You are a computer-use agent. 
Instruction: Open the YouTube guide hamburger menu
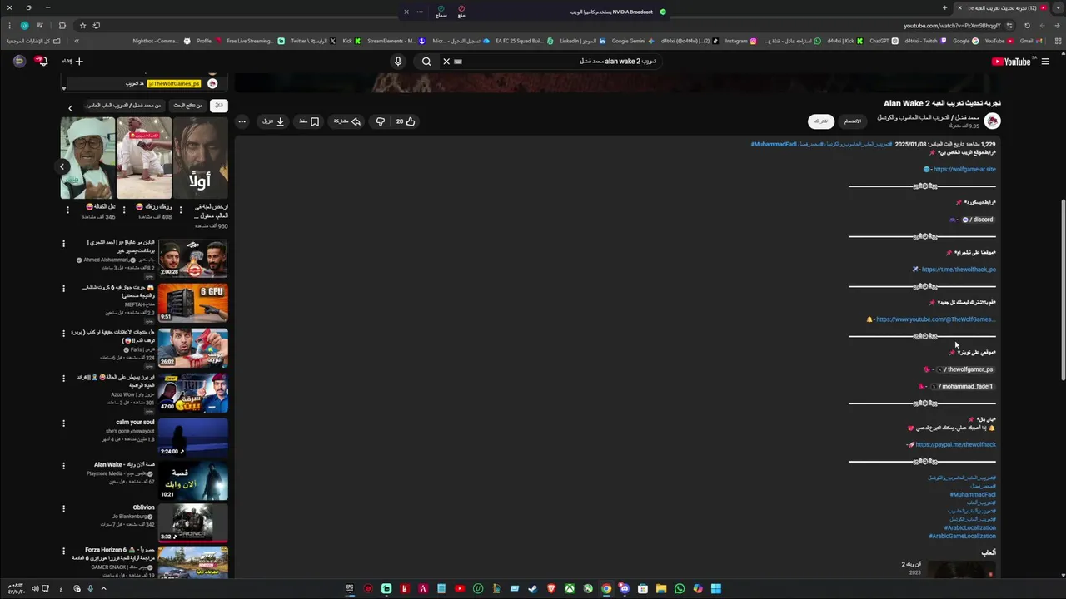pyautogui.click(x=1045, y=61)
